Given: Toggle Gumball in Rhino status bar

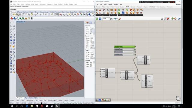Looking at the screenshot, I should [x=80, y=103].
